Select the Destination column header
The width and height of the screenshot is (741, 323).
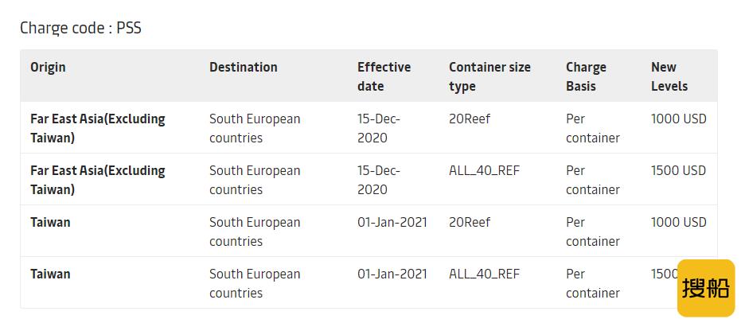(x=244, y=67)
